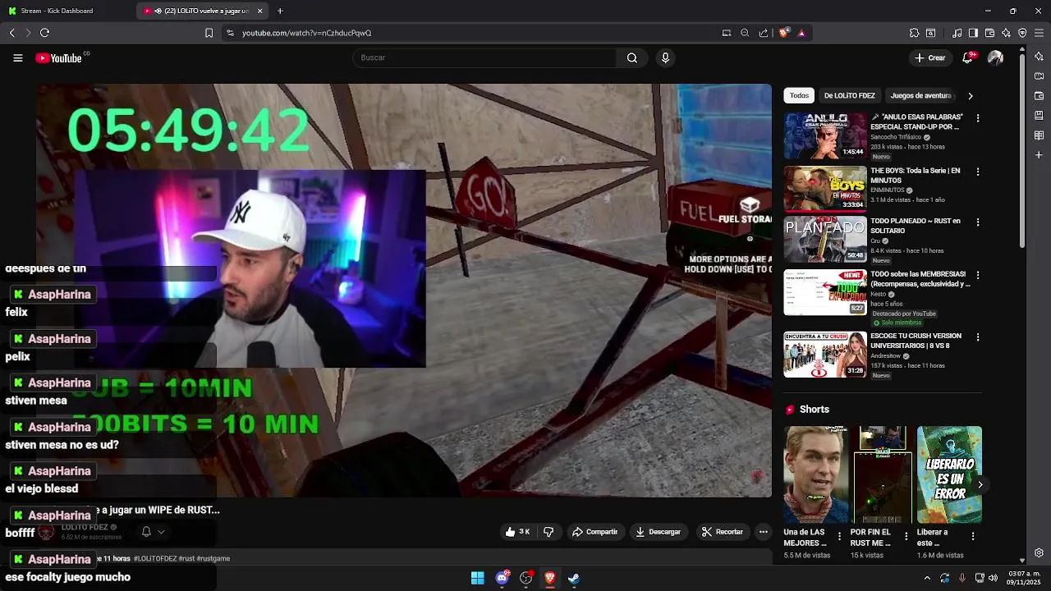The width and height of the screenshot is (1051, 591).
Task: Select the De LOLiTO FDEZ chip
Action: [849, 95]
